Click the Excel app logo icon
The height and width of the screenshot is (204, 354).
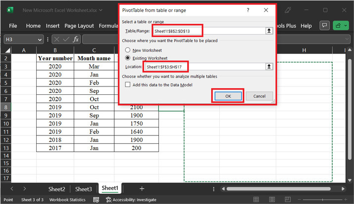click(x=10, y=10)
